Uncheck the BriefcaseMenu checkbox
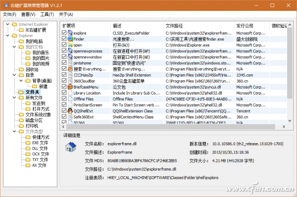Viewport: 297px width, 197px height. [64, 87]
